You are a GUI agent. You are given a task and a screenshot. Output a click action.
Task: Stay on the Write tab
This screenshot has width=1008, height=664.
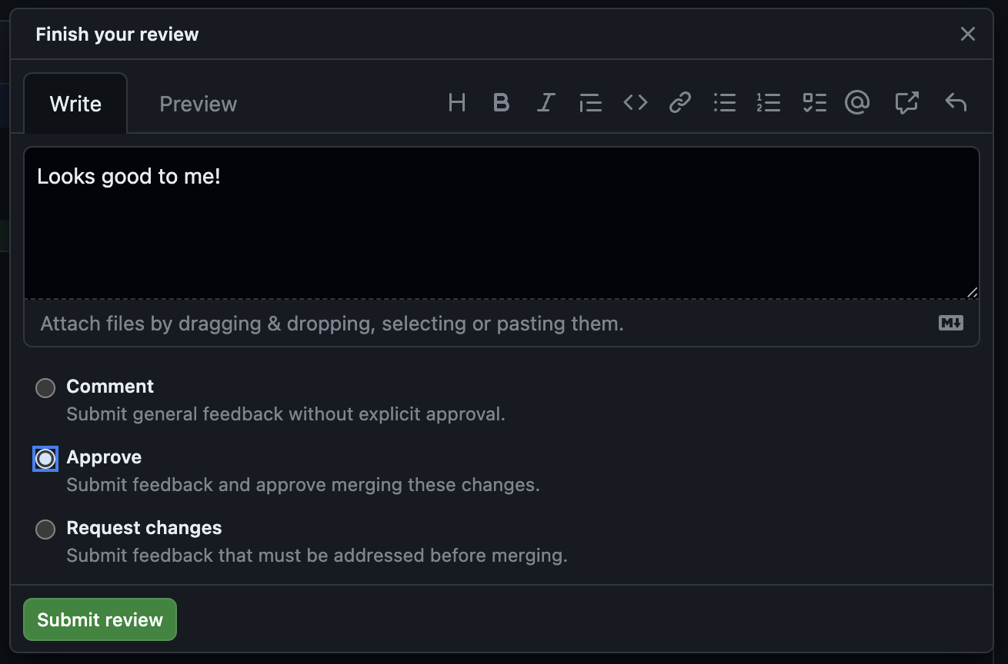coord(75,103)
